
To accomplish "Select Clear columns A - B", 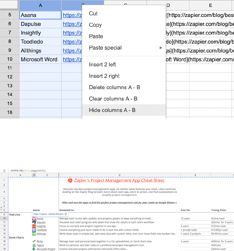I will coord(124,99).
